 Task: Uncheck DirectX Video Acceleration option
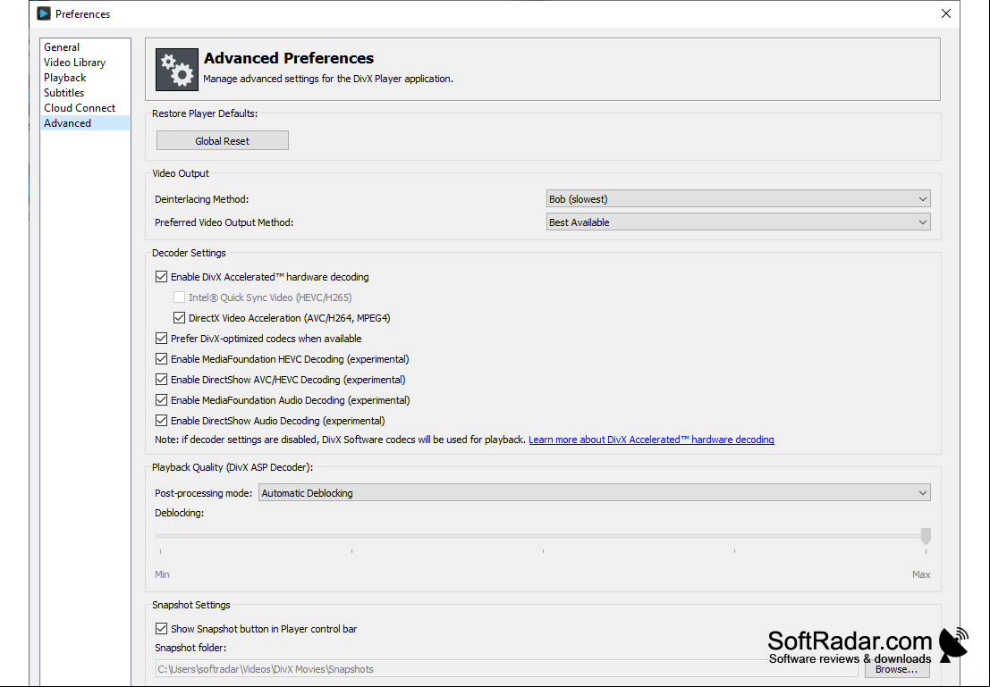tap(180, 318)
